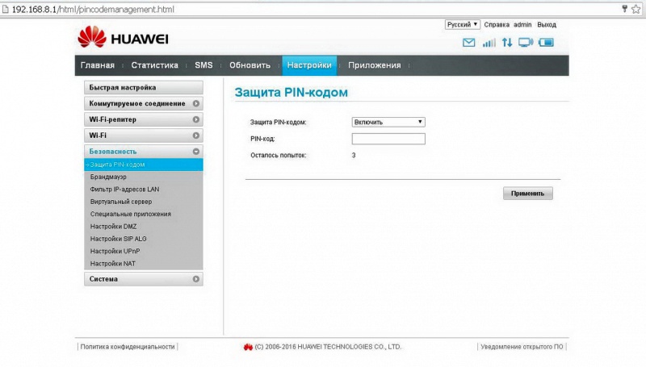The width and height of the screenshot is (646, 367).
Task: Click the page icon beside the URL
Action: 6,9
